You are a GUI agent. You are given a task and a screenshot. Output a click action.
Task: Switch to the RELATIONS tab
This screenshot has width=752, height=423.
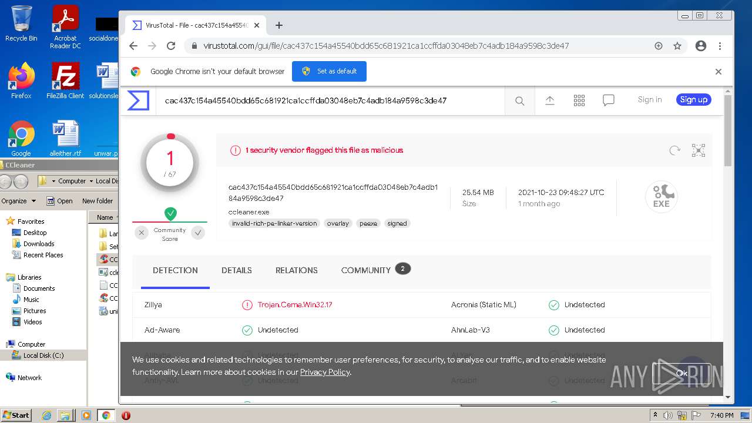(297, 270)
